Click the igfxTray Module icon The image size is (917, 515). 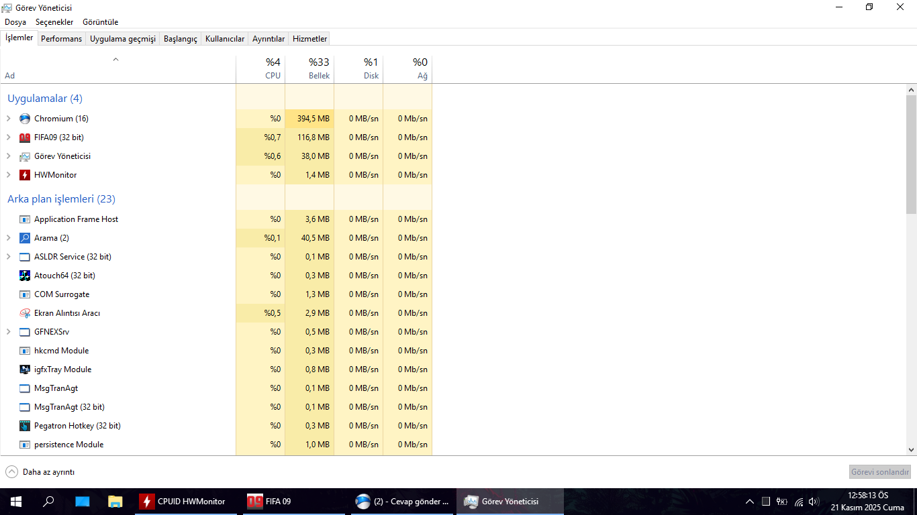pos(25,369)
